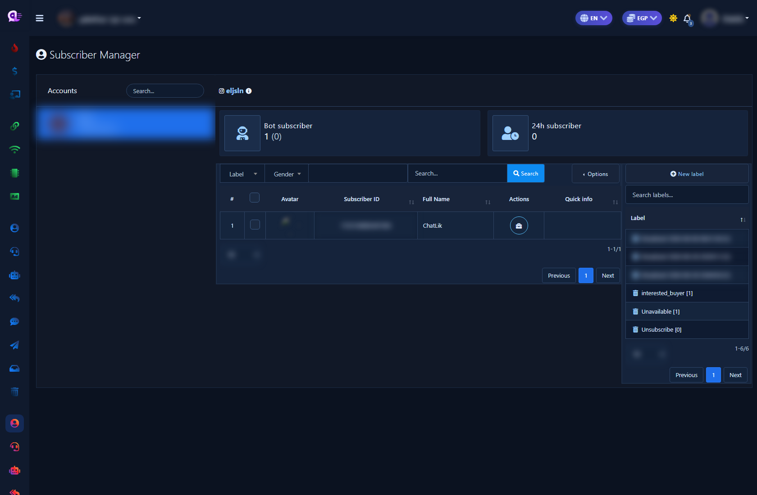Open the notifications bell
757x495 pixels.
point(687,18)
